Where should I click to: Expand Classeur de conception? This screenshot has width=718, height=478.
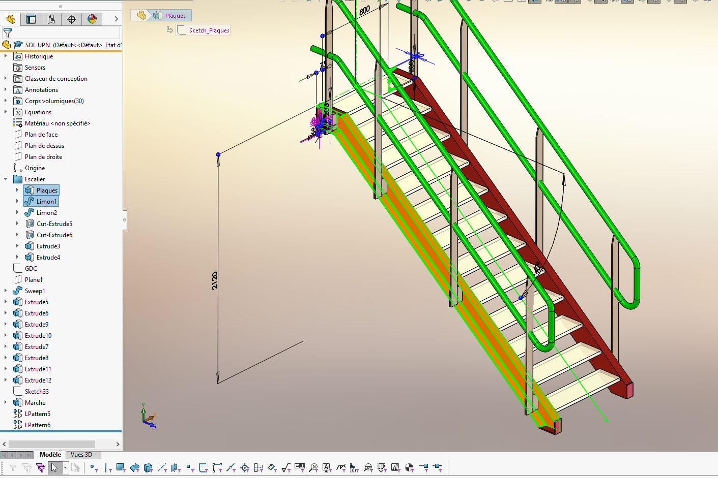tap(6, 79)
